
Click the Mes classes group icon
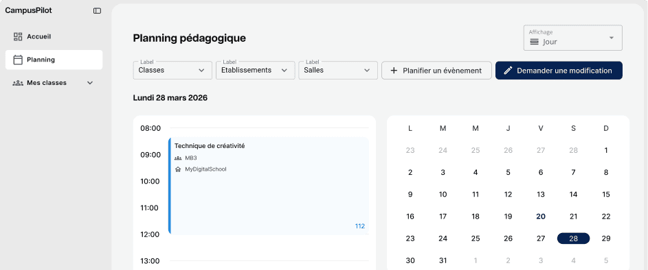[18, 83]
